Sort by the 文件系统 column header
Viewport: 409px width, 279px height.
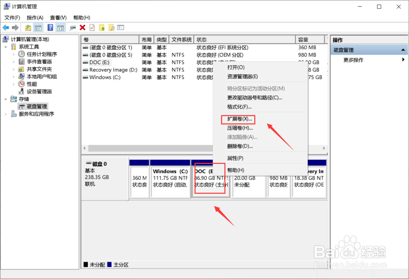pyautogui.click(x=182, y=40)
